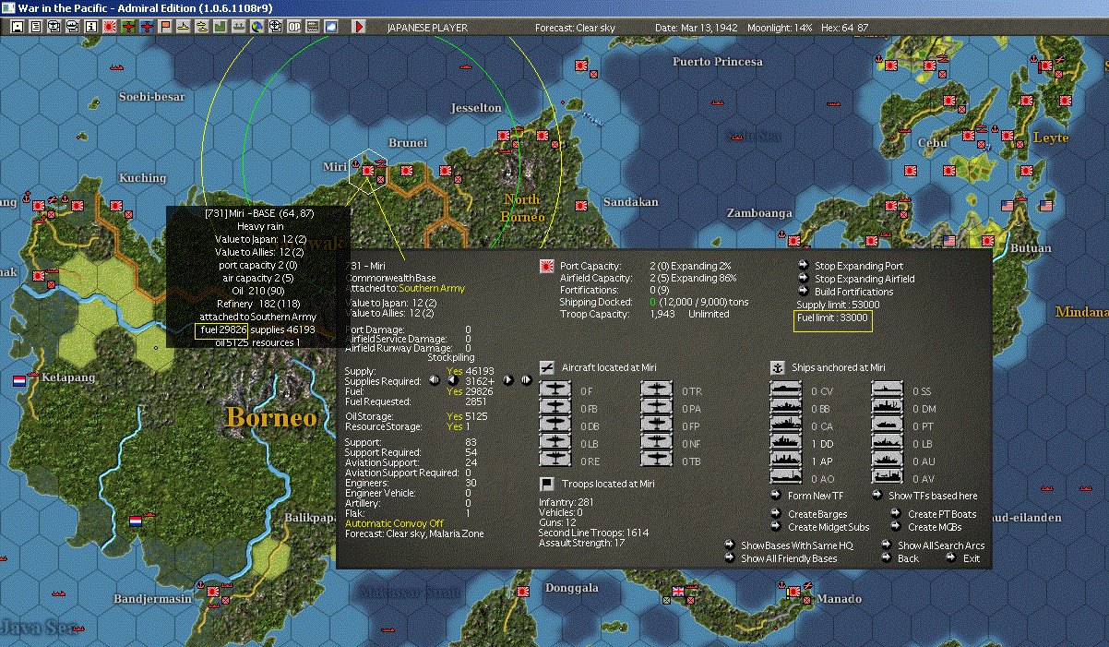Click the crosshair target toolbar icon
Viewport: 1109px width, 647px height.
275,28
